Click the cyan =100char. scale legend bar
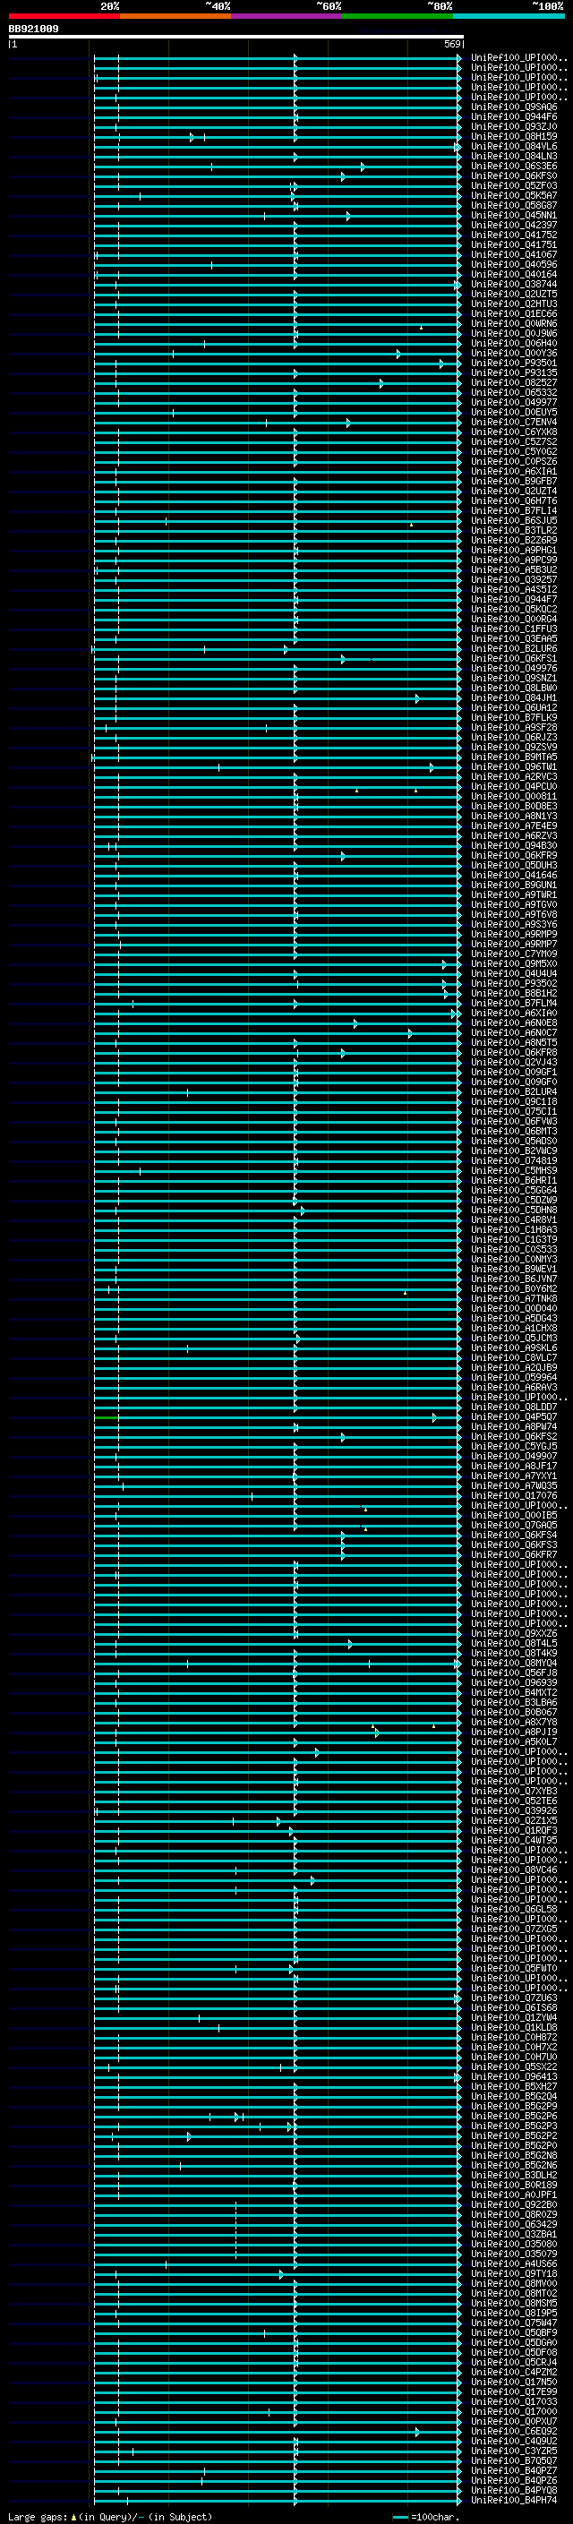573x2524 pixels. tap(400, 2517)
